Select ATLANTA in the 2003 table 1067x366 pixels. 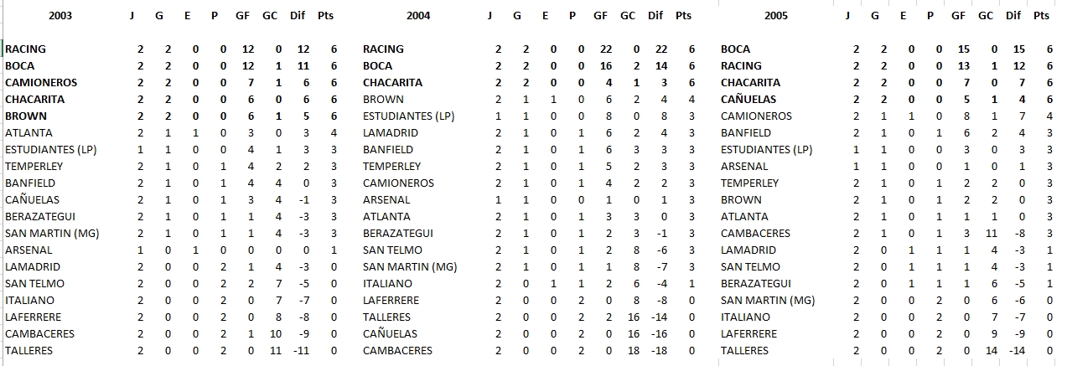(28, 133)
